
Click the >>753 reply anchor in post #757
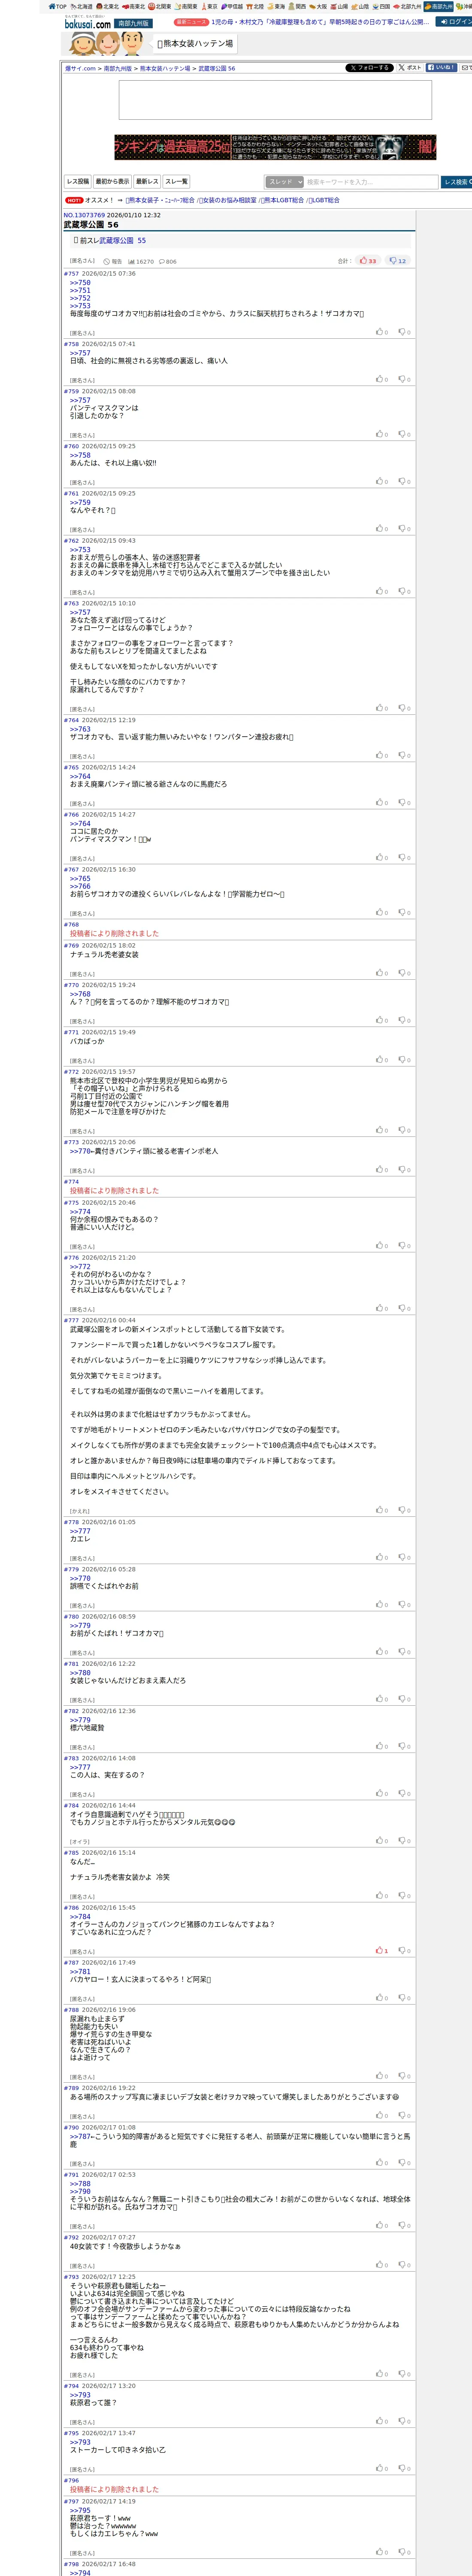(x=80, y=306)
